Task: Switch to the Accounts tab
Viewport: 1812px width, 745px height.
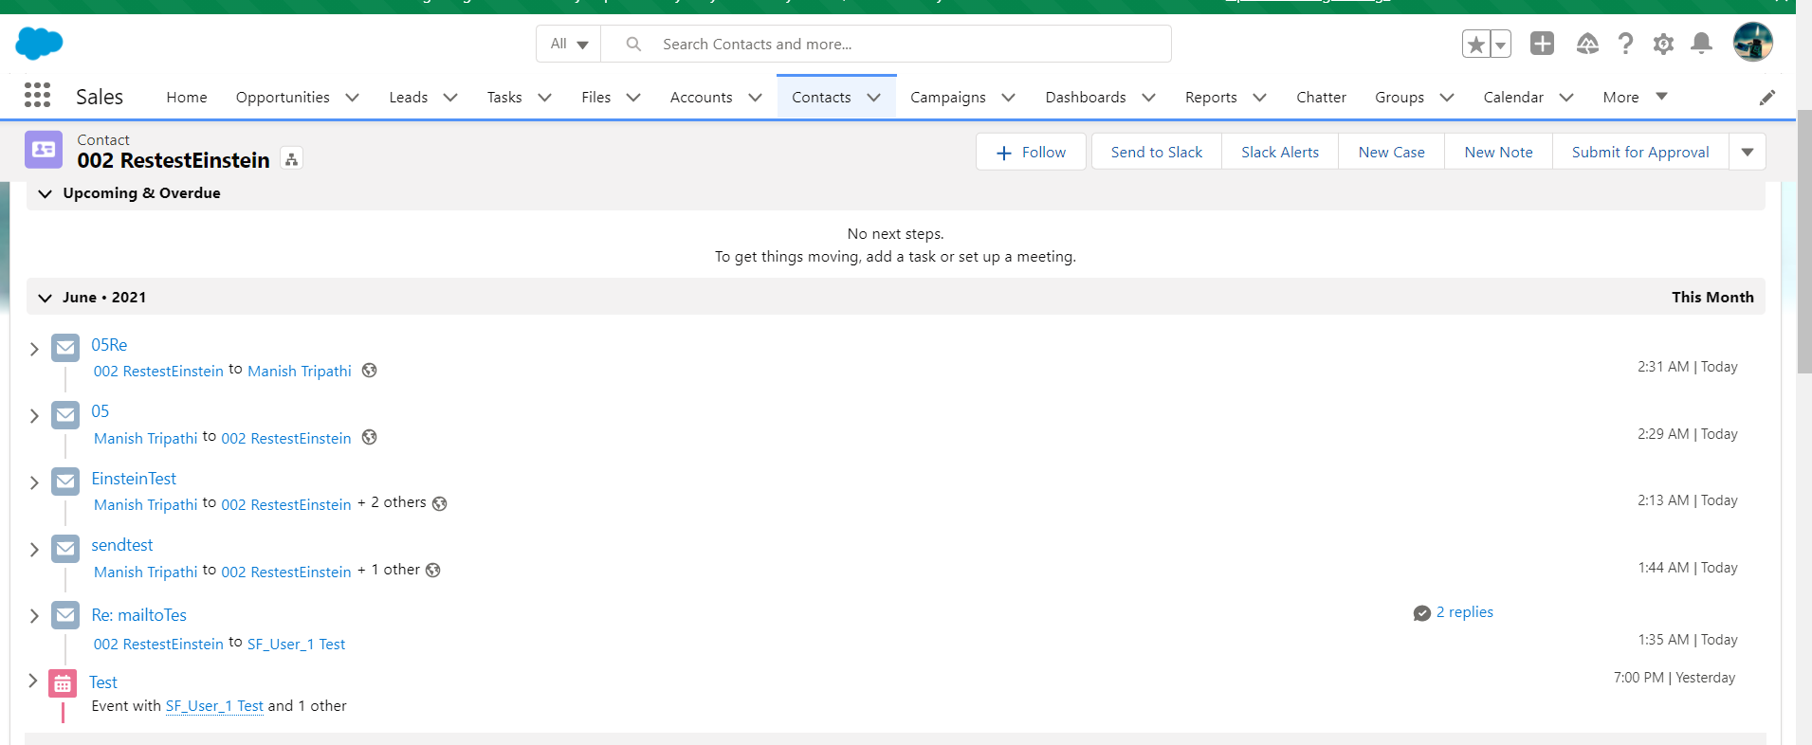Action: coord(701,97)
